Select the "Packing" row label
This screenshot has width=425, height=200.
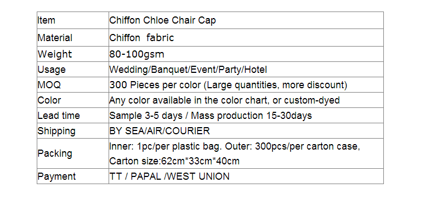click(x=55, y=153)
